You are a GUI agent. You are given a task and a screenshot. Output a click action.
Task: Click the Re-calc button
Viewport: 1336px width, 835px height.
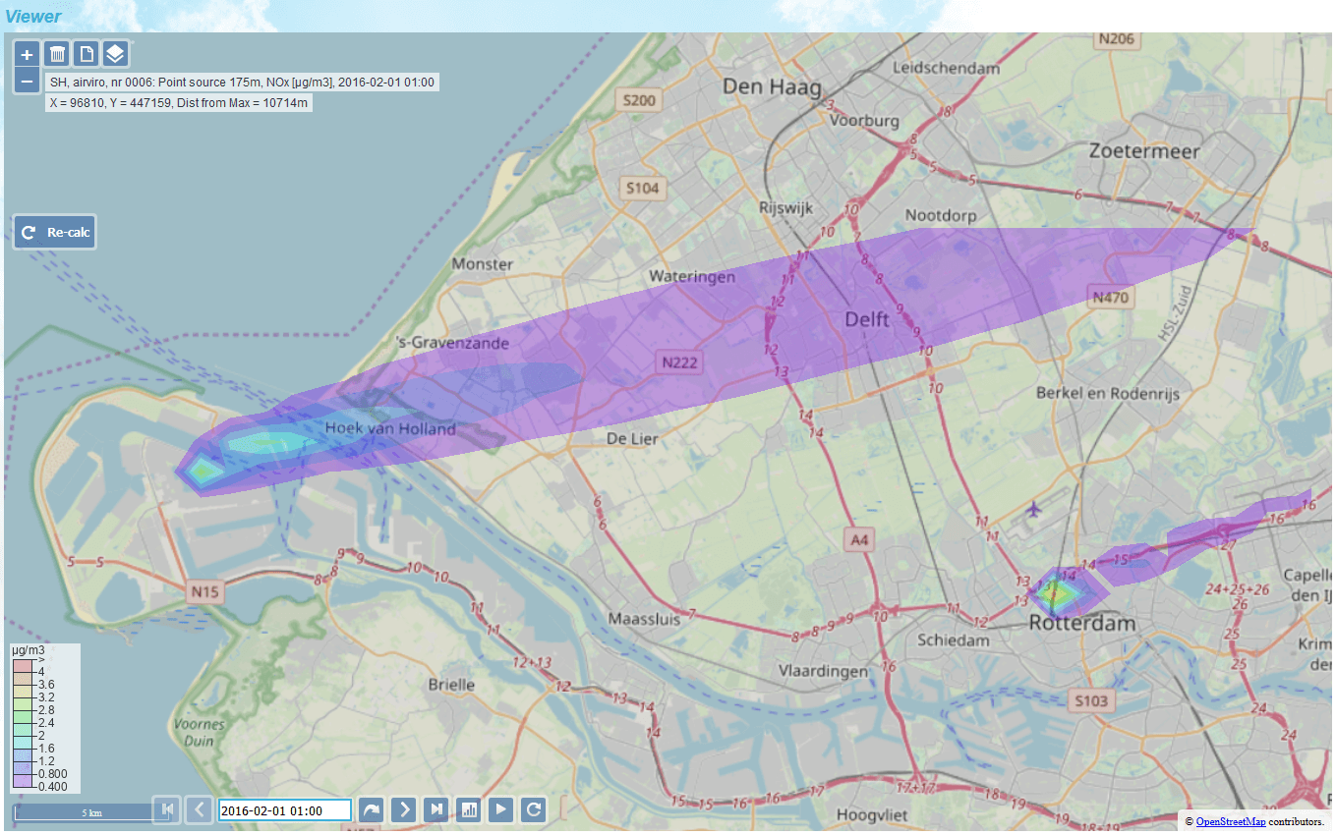tap(55, 233)
